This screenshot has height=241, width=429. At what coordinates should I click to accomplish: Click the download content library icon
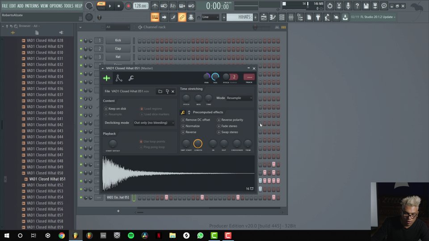[x=345, y=17]
